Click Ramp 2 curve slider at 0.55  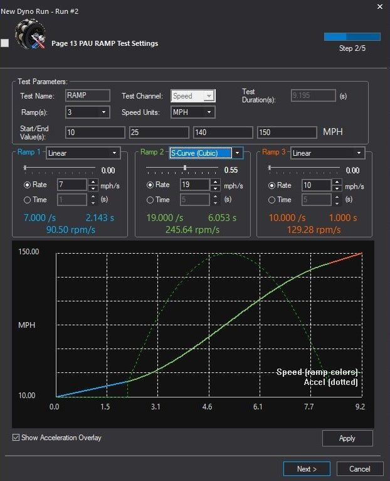[185, 168]
